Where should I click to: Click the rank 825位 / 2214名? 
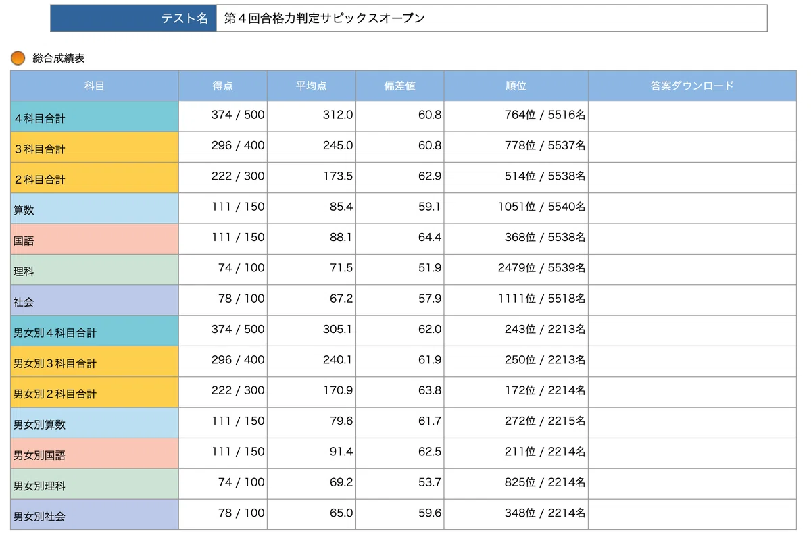(x=545, y=482)
